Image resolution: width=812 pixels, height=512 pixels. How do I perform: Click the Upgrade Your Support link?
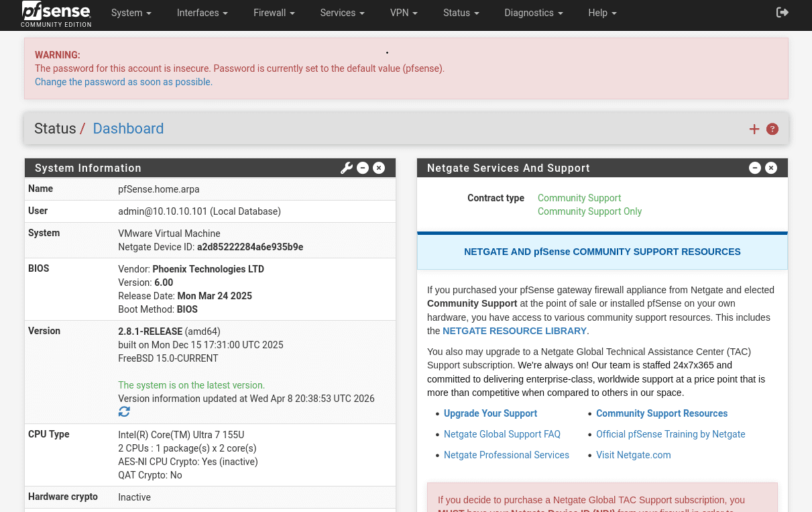(491, 413)
